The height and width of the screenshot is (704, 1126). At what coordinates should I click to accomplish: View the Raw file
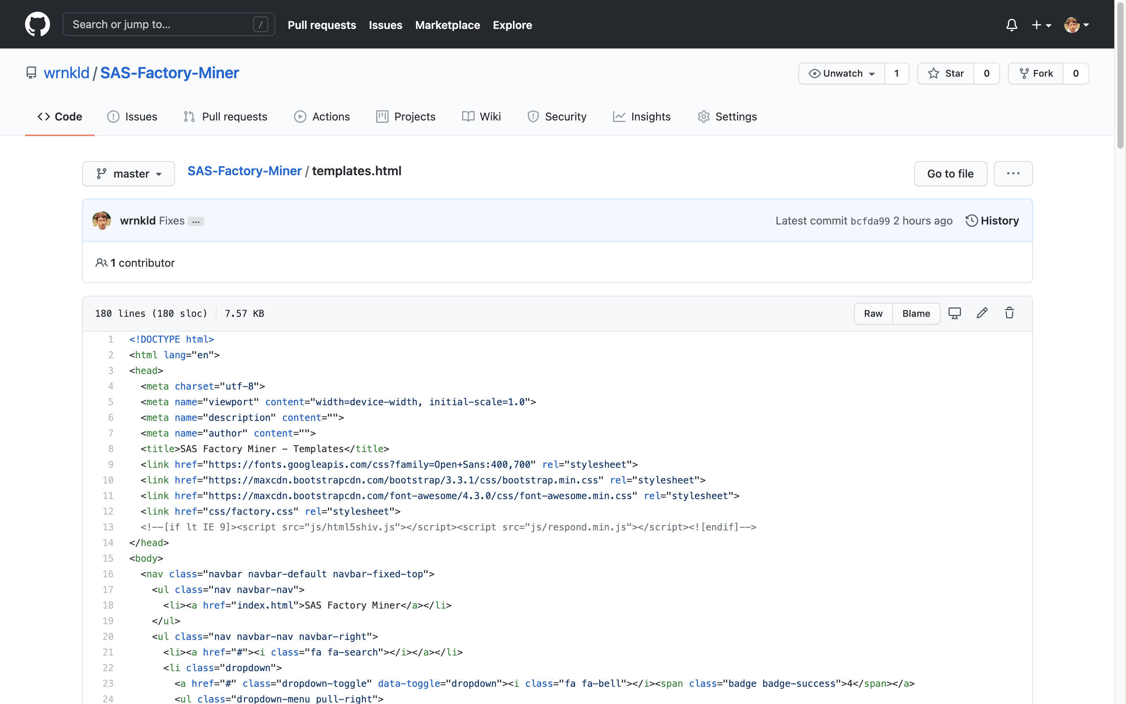pyautogui.click(x=873, y=314)
